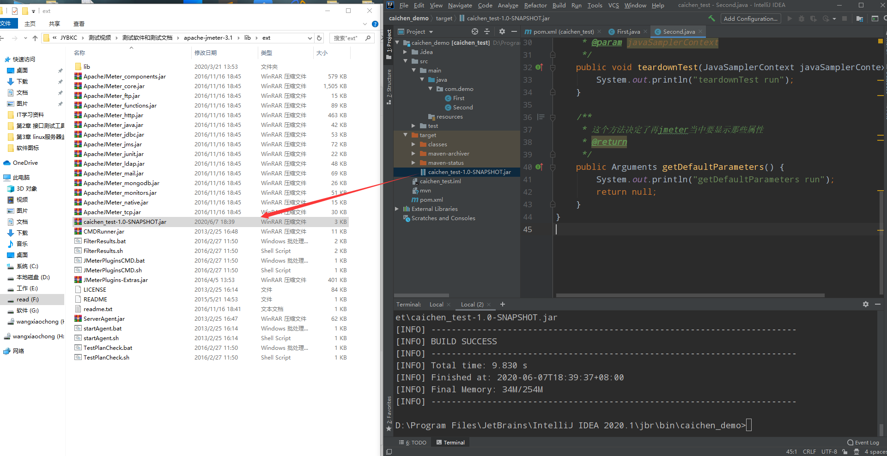The height and width of the screenshot is (456, 887).
Task: Close the First.java editor tab
Action: coord(645,32)
